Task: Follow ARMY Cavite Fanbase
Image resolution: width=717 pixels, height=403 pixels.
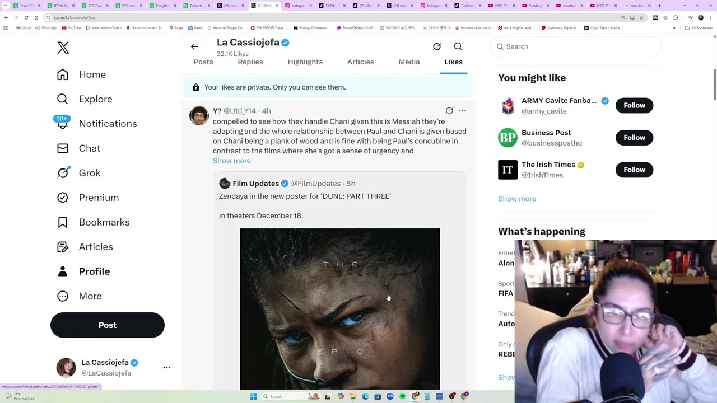Action: (x=634, y=105)
